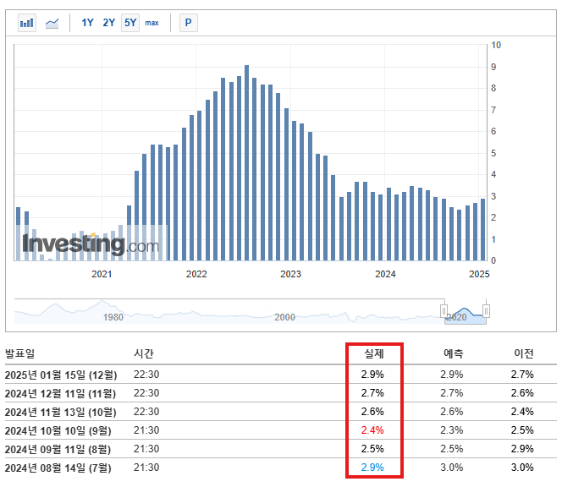Click the navigator area near 1980
This screenshot has height=487, width=562.
pos(113,317)
